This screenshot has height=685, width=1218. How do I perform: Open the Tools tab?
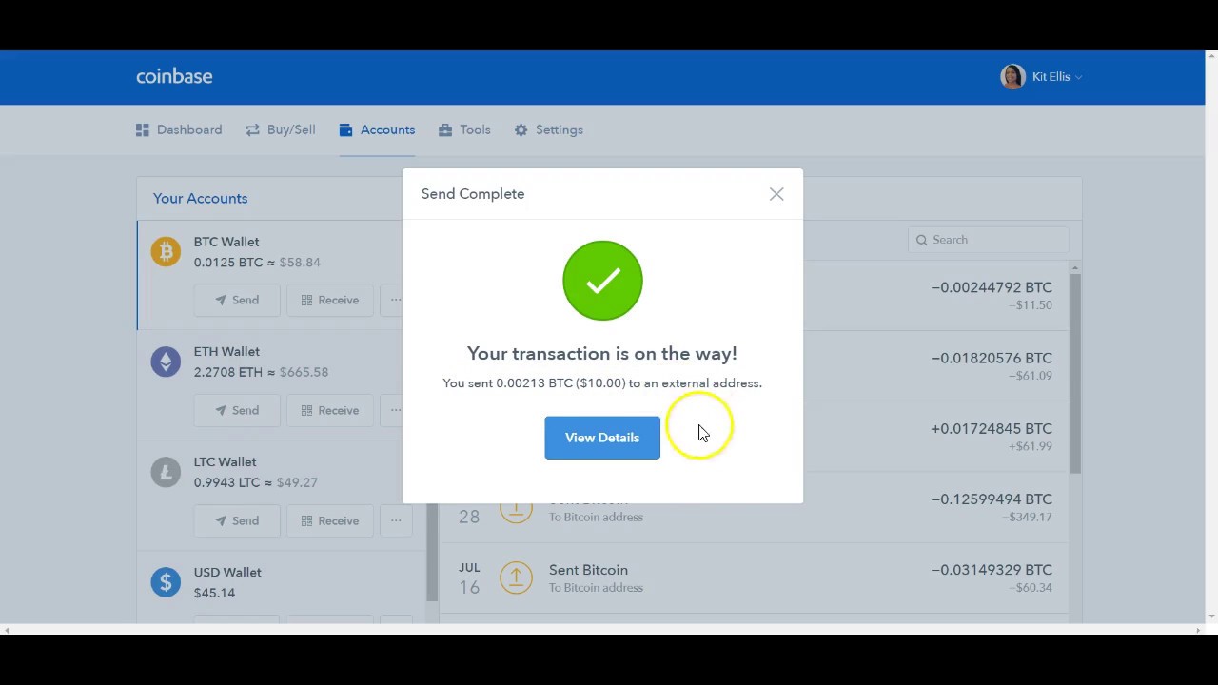tap(464, 129)
